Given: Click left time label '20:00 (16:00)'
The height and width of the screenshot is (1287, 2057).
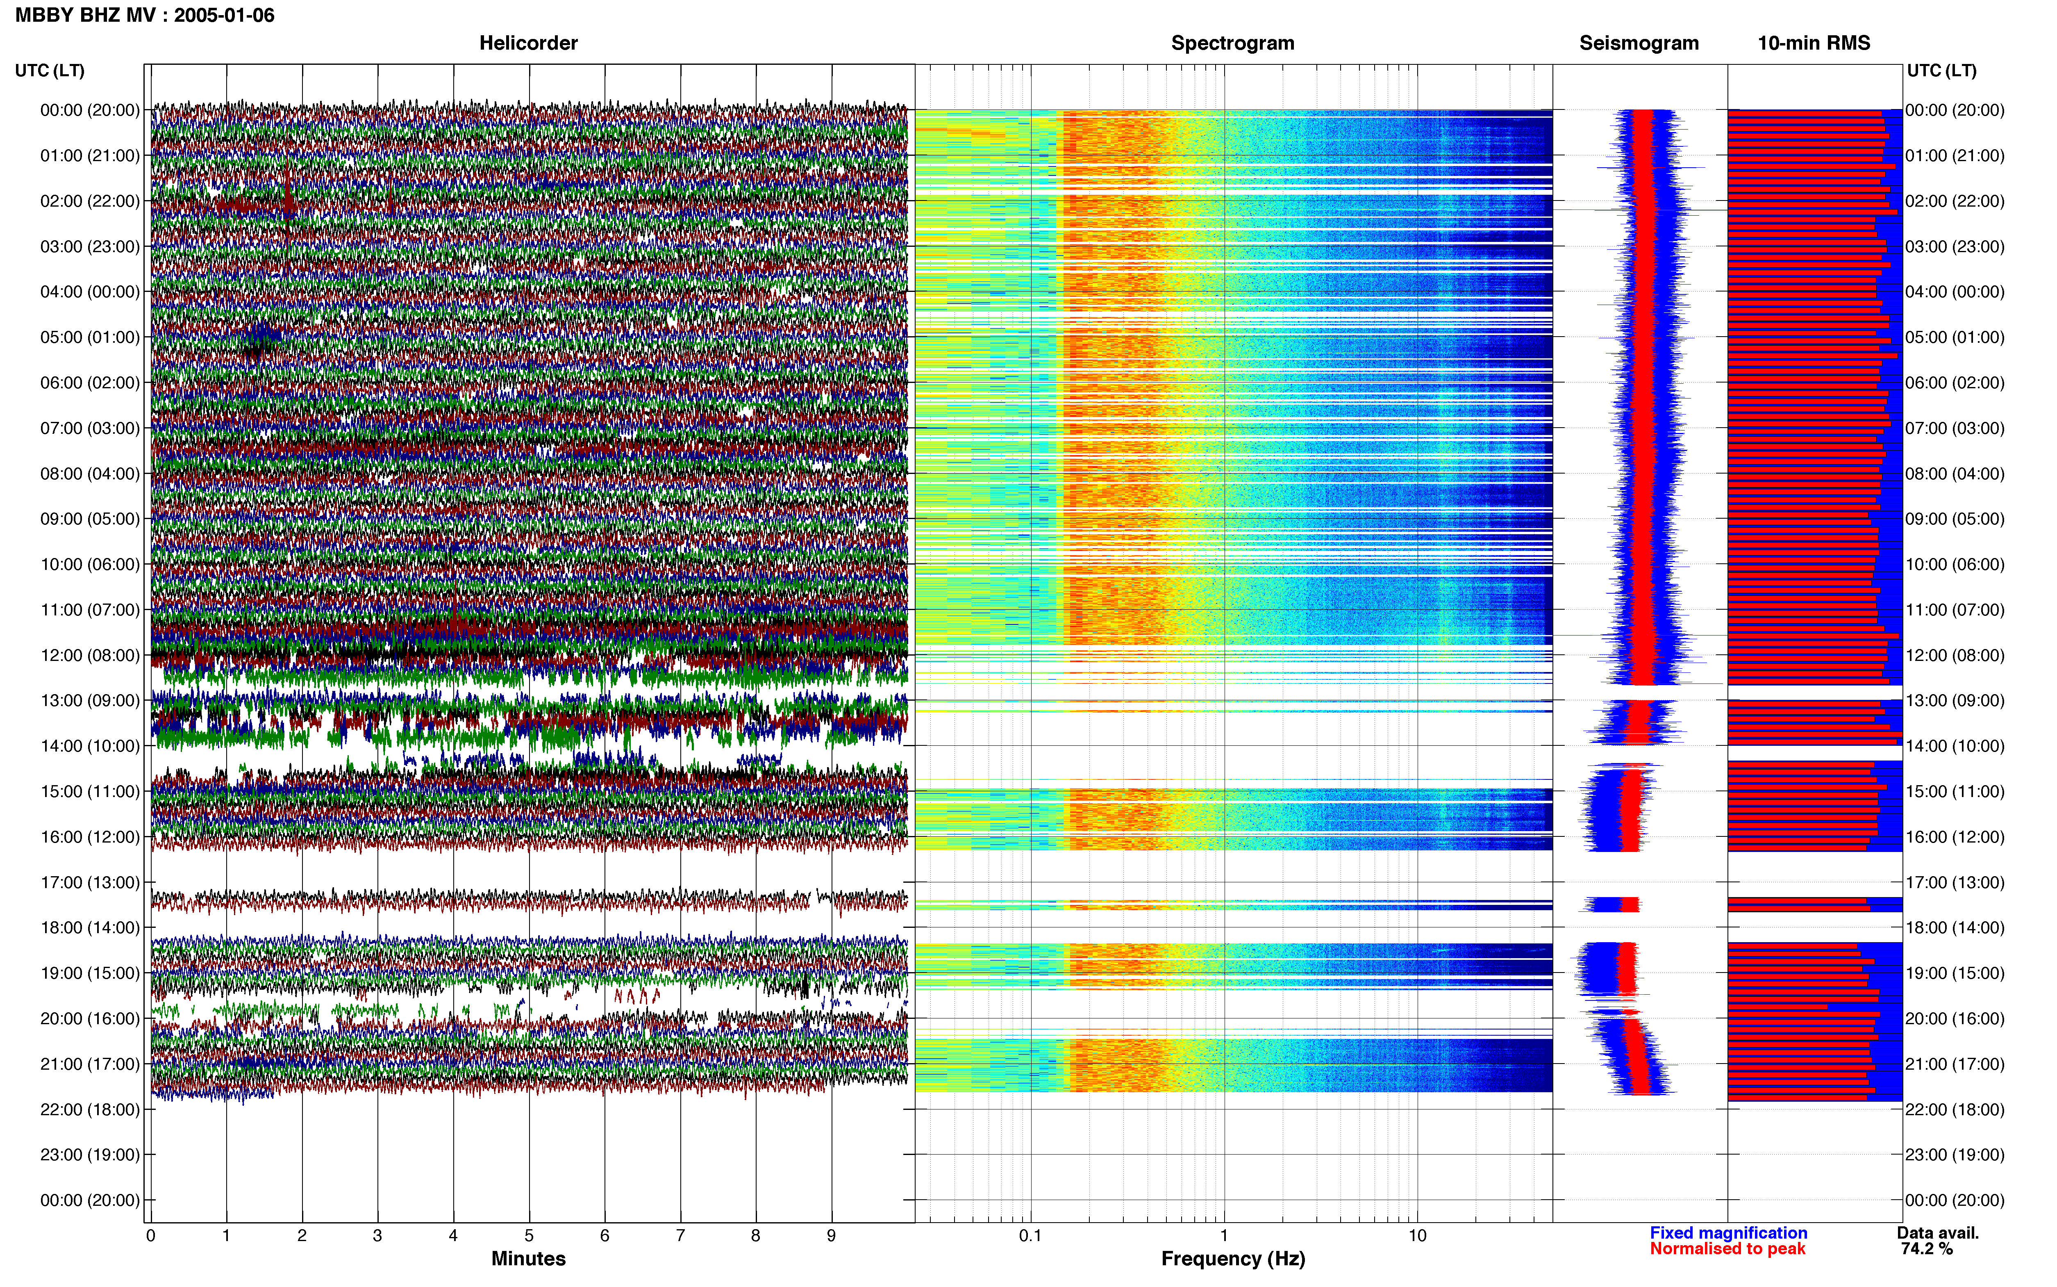Looking at the screenshot, I should (90, 1018).
